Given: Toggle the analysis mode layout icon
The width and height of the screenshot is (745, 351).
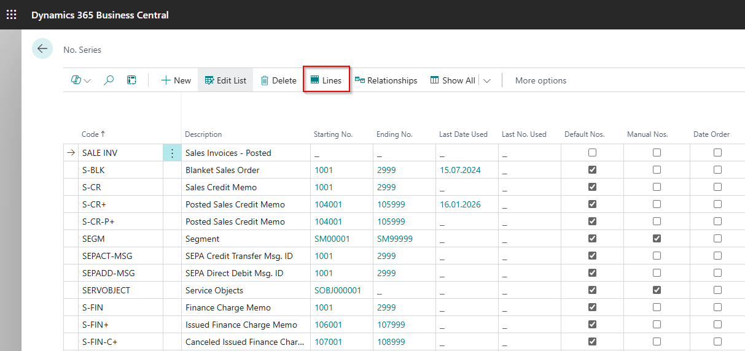Looking at the screenshot, I should pyautogui.click(x=131, y=80).
